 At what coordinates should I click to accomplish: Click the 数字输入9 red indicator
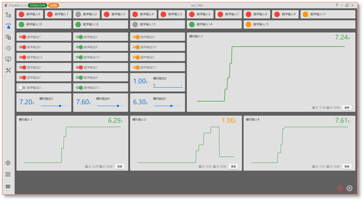click(x=277, y=14)
